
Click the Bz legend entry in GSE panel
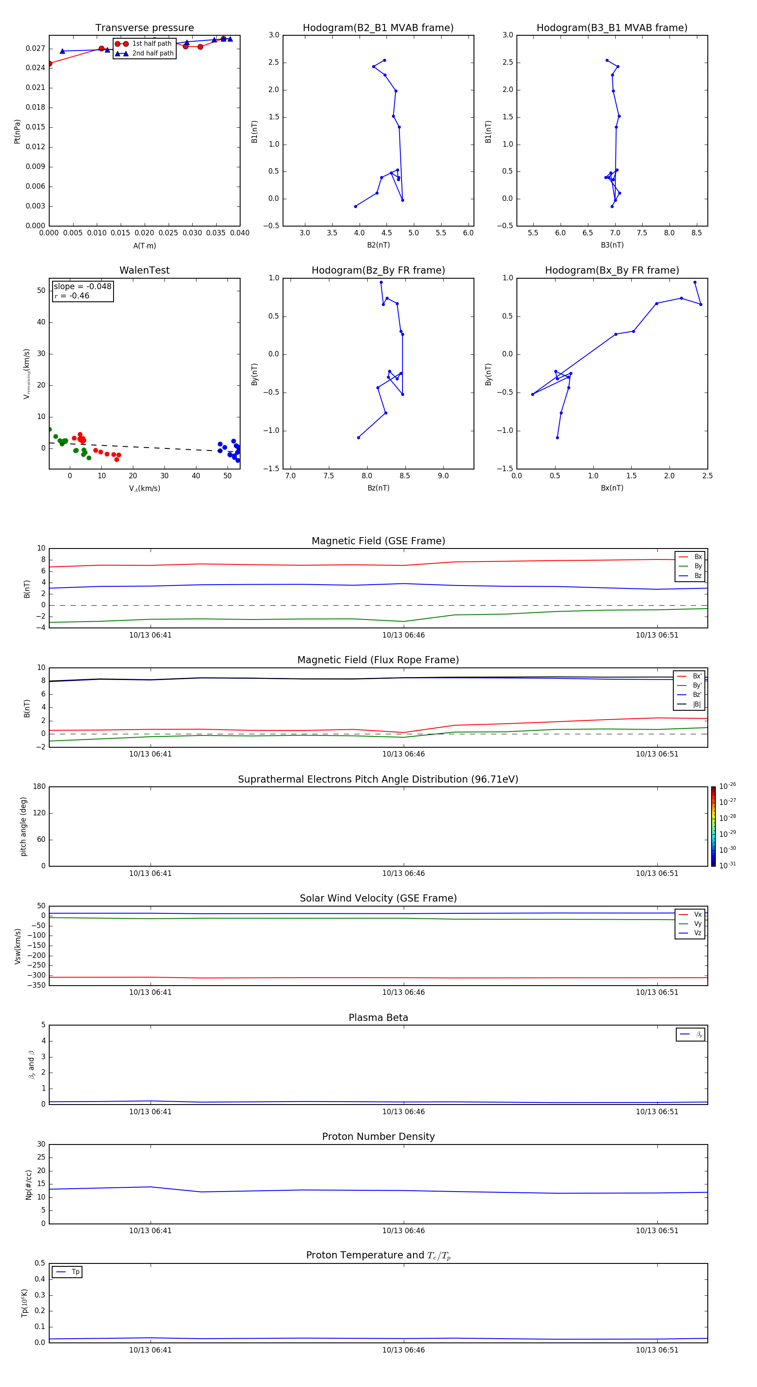[x=690, y=575]
